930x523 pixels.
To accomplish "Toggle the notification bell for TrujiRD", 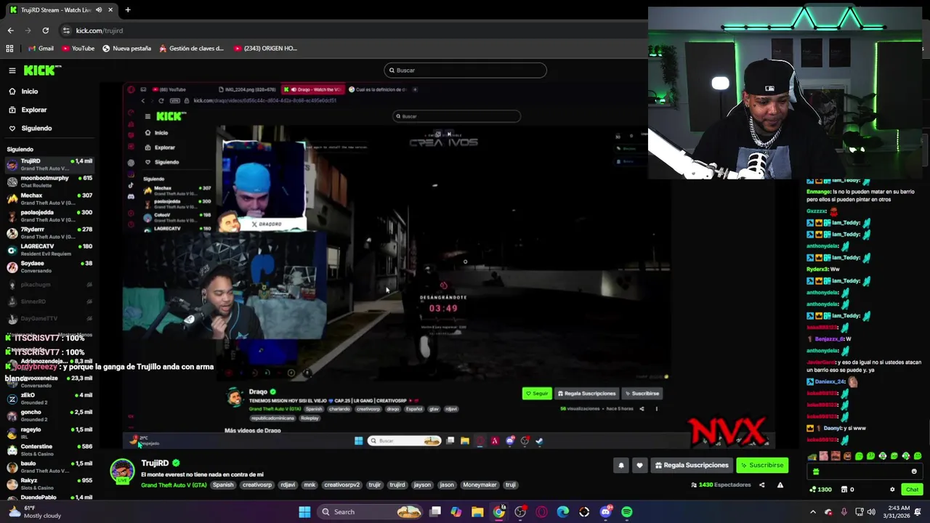I will 621,466.
